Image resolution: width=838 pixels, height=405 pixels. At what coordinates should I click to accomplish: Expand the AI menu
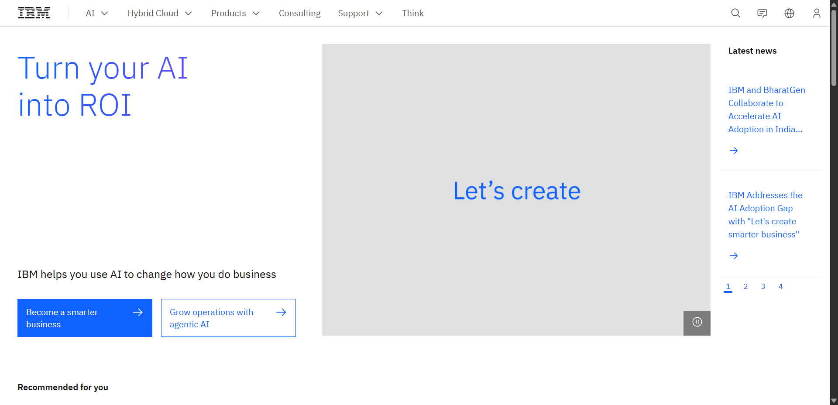tap(97, 13)
